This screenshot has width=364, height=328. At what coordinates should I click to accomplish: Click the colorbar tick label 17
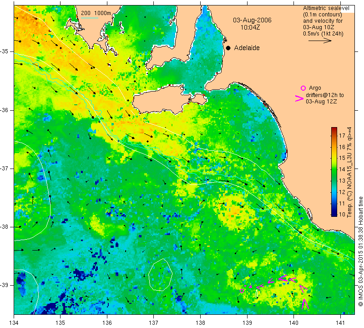click(342, 135)
